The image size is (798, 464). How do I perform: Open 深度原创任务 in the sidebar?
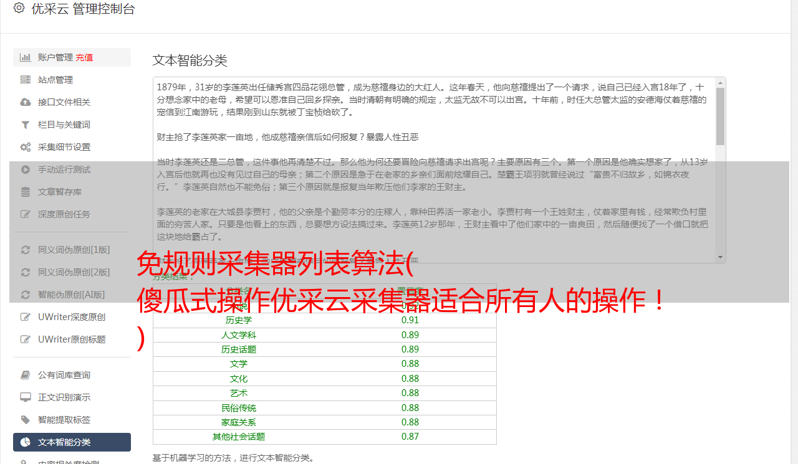point(72,214)
